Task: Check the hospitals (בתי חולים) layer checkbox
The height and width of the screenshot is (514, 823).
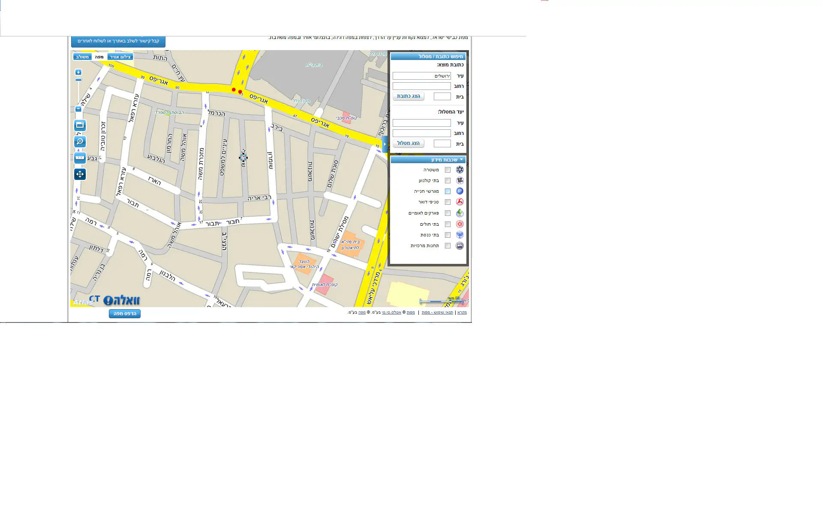Action: 448,224
